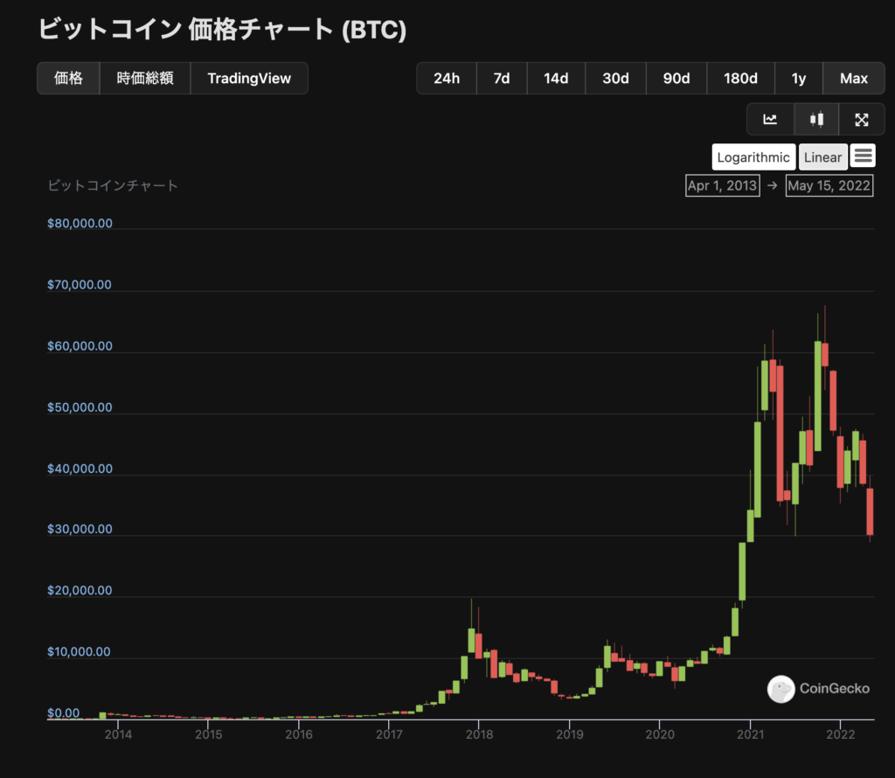This screenshot has width=895, height=778.
Task: Click the $10,000.00 axis label
Action: pos(79,652)
